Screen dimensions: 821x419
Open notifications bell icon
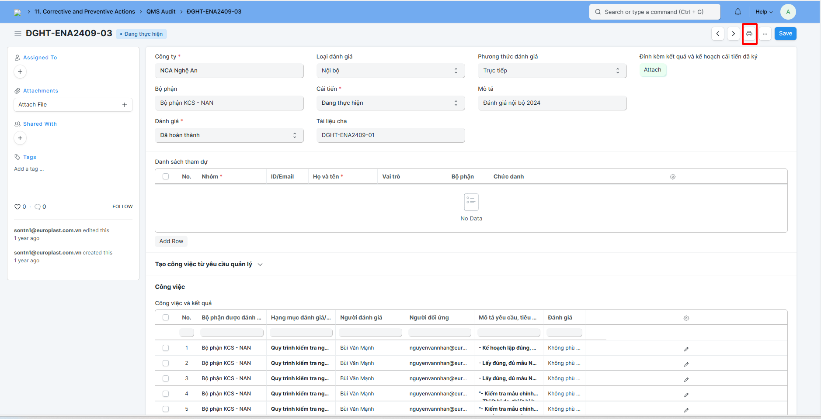click(x=738, y=12)
